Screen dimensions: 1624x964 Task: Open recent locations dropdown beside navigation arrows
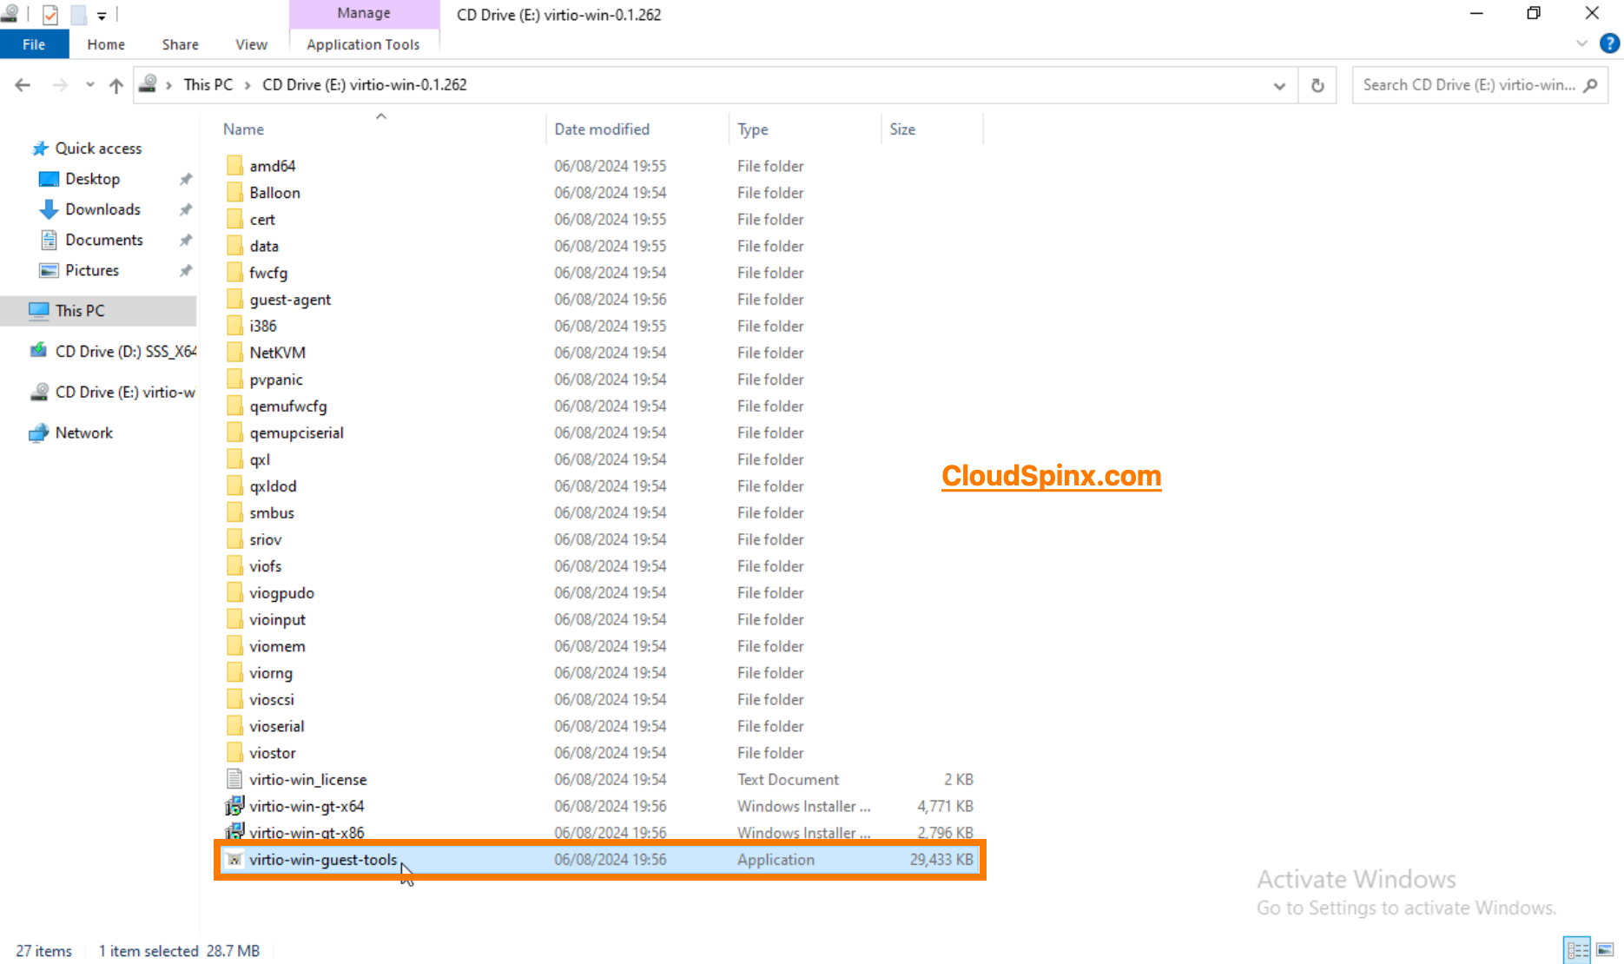coord(89,84)
